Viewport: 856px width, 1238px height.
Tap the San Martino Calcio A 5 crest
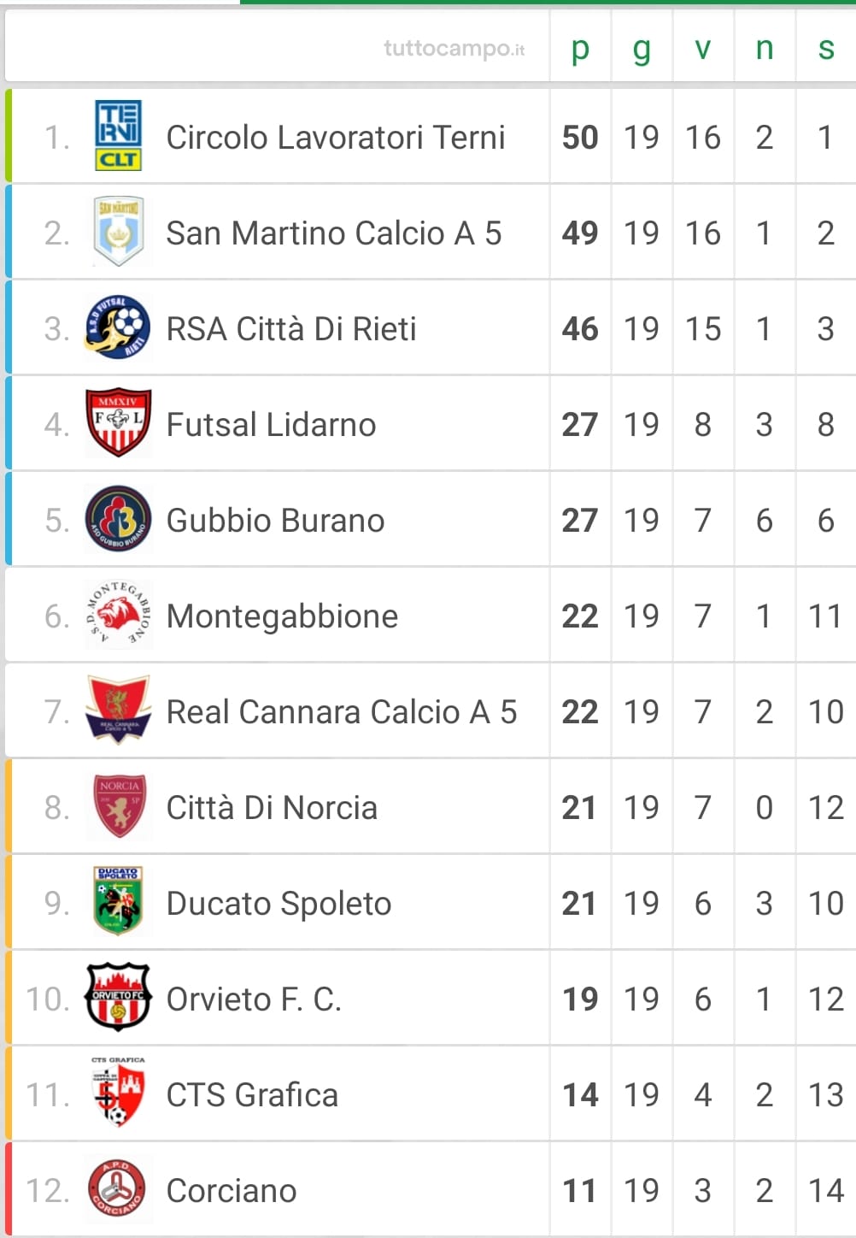pos(119,232)
